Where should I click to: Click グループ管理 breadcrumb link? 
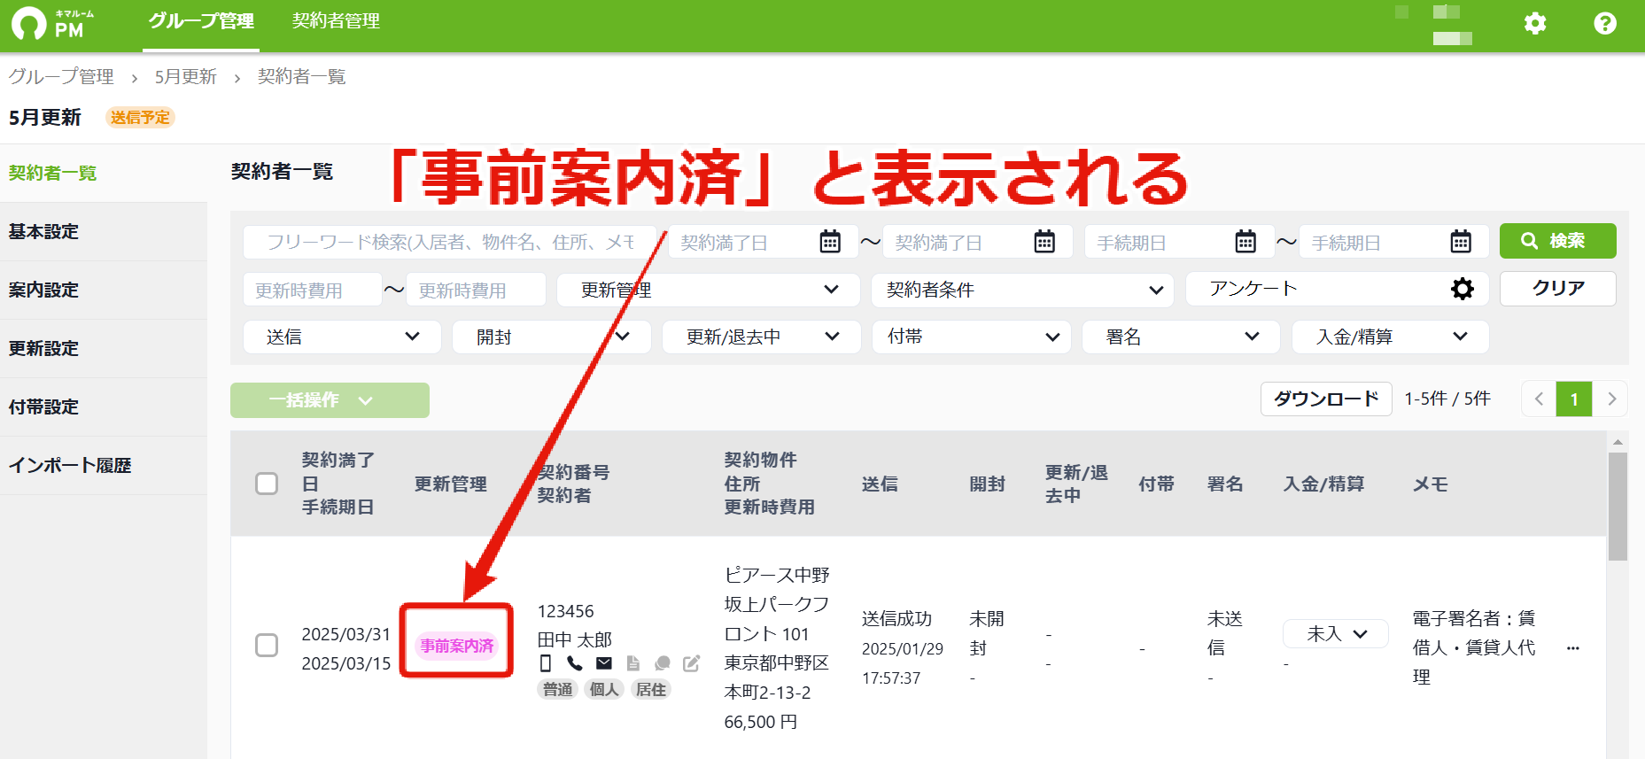coord(61,77)
